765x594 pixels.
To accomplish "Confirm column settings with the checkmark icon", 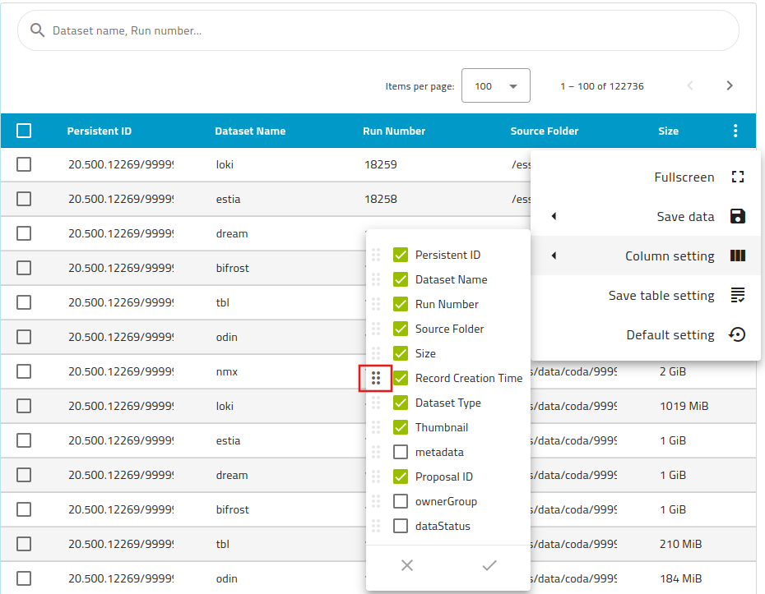I will 489,565.
